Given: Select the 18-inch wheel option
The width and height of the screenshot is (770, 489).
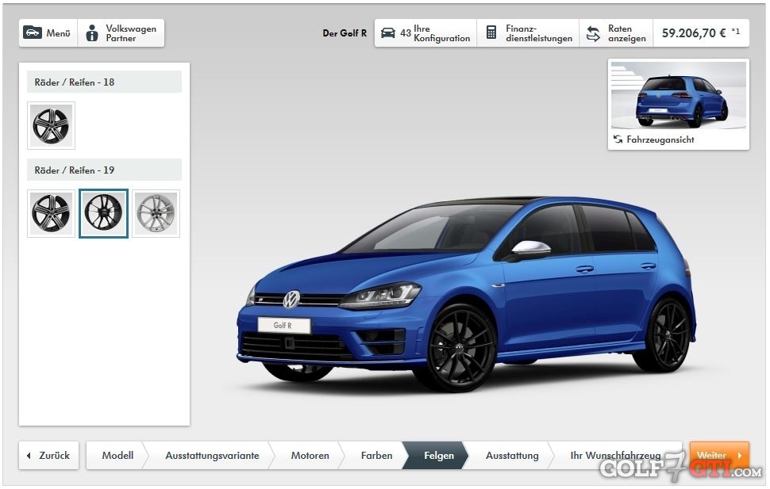Looking at the screenshot, I should click(x=51, y=125).
